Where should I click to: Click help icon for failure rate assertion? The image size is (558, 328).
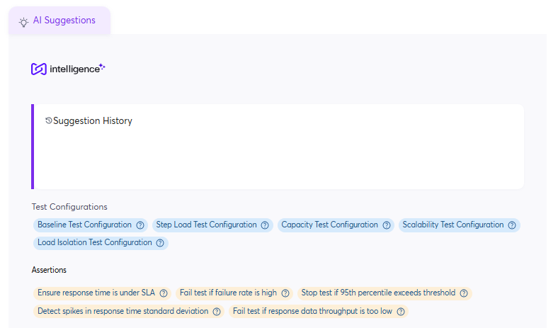click(285, 293)
